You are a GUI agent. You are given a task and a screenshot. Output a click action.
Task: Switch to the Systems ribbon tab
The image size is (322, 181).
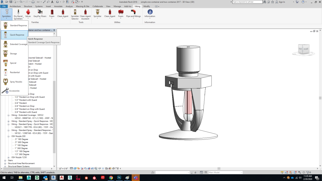pos(39,6)
